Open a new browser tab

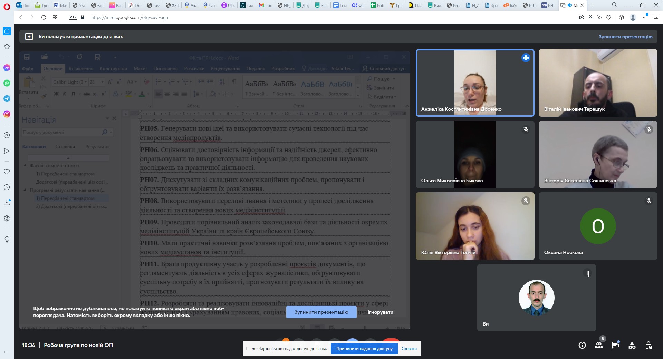(592, 5)
